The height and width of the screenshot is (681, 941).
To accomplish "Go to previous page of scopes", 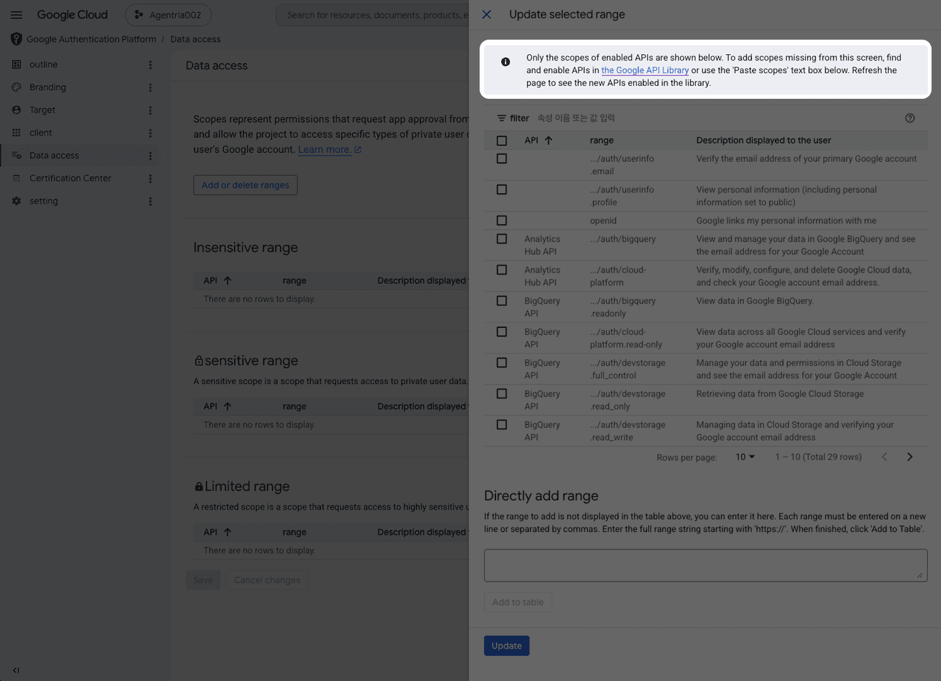I will (884, 457).
